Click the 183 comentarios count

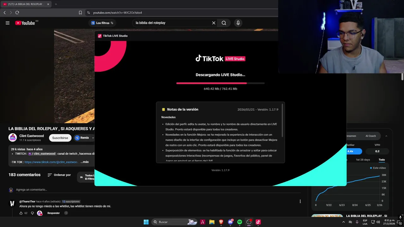(x=25, y=175)
